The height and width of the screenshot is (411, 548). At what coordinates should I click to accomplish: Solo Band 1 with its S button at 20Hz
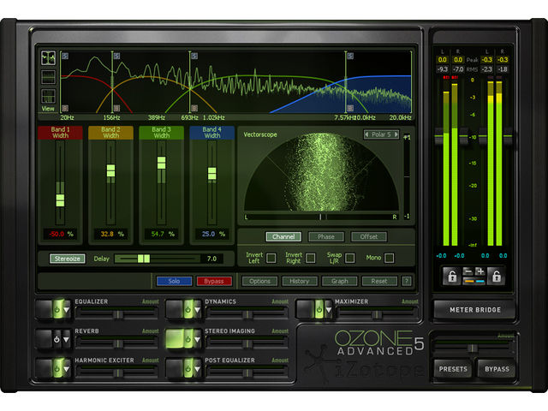(x=65, y=56)
